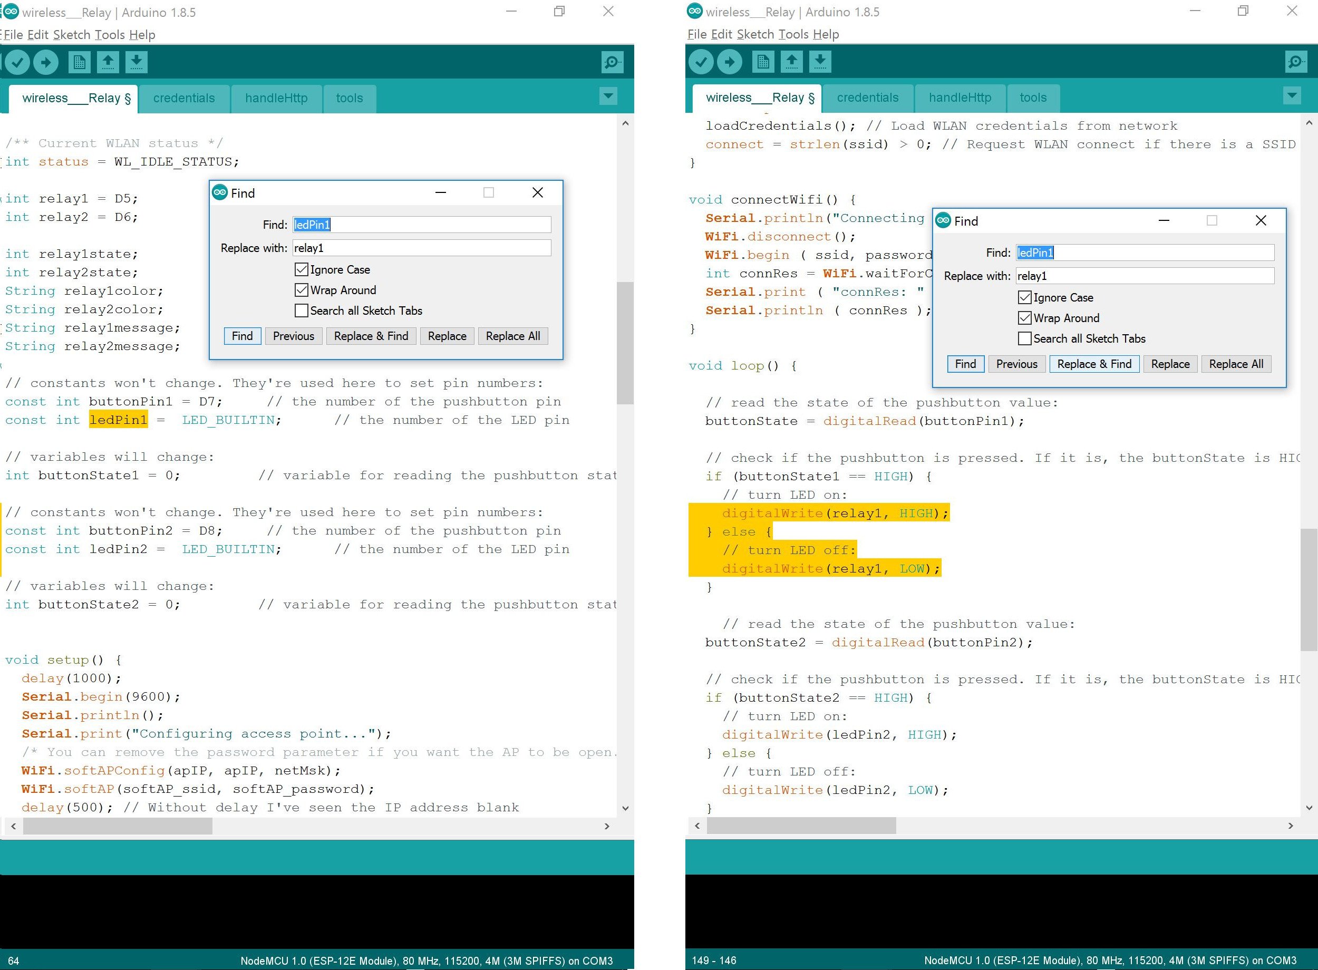Image resolution: width=1318 pixels, height=970 pixels.
Task: Open tab dropdown arrow in left window
Action: pos(608,96)
